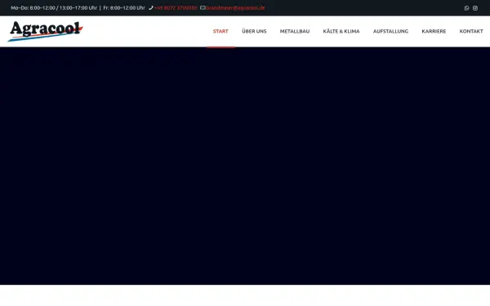Open the KÄLTE & KLIMA menu item

click(x=341, y=31)
